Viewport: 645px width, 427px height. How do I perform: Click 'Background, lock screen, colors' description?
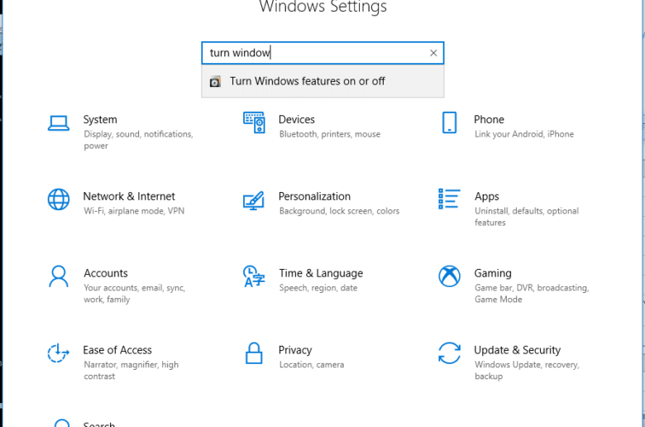[x=339, y=211]
